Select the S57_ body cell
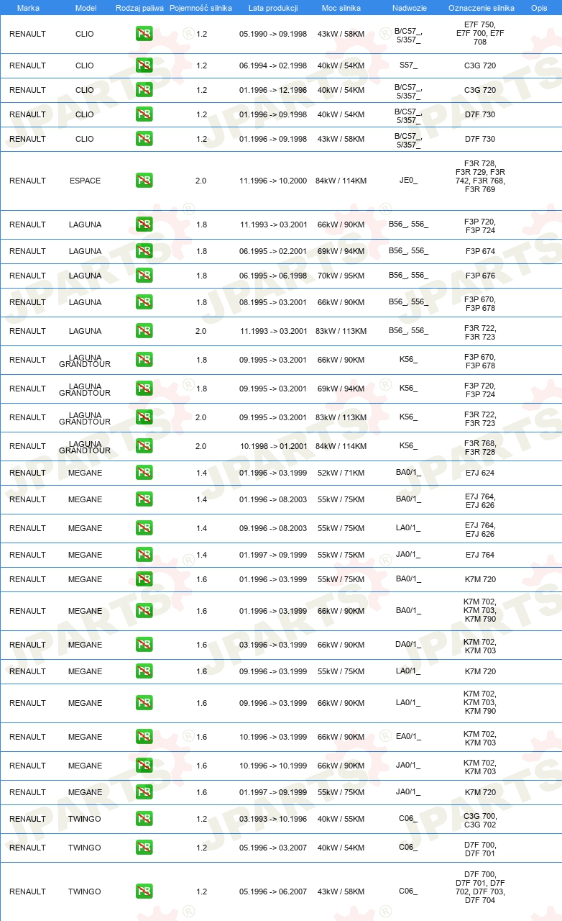This screenshot has width=562, height=921. coord(408,65)
